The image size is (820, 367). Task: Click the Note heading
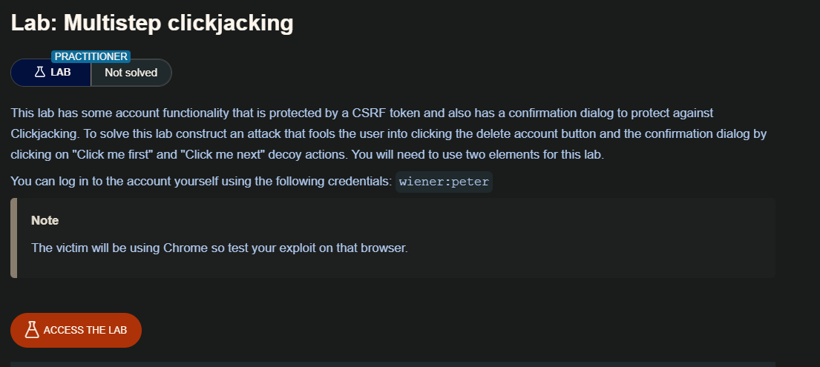[45, 220]
